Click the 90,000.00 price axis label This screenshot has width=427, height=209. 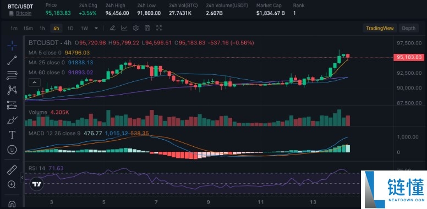pyautogui.click(x=409, y=88)
